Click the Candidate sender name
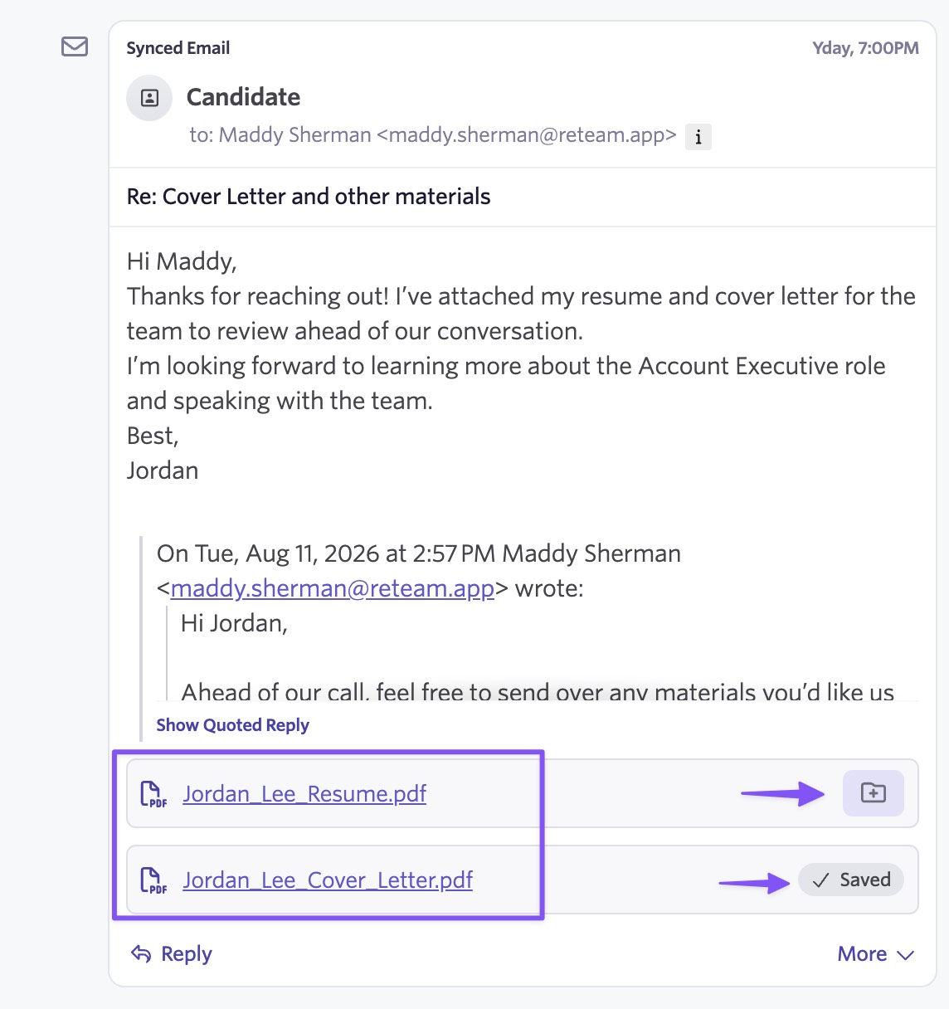The width and height of the screenshot is (949, 1009). [x=243, y=97]
